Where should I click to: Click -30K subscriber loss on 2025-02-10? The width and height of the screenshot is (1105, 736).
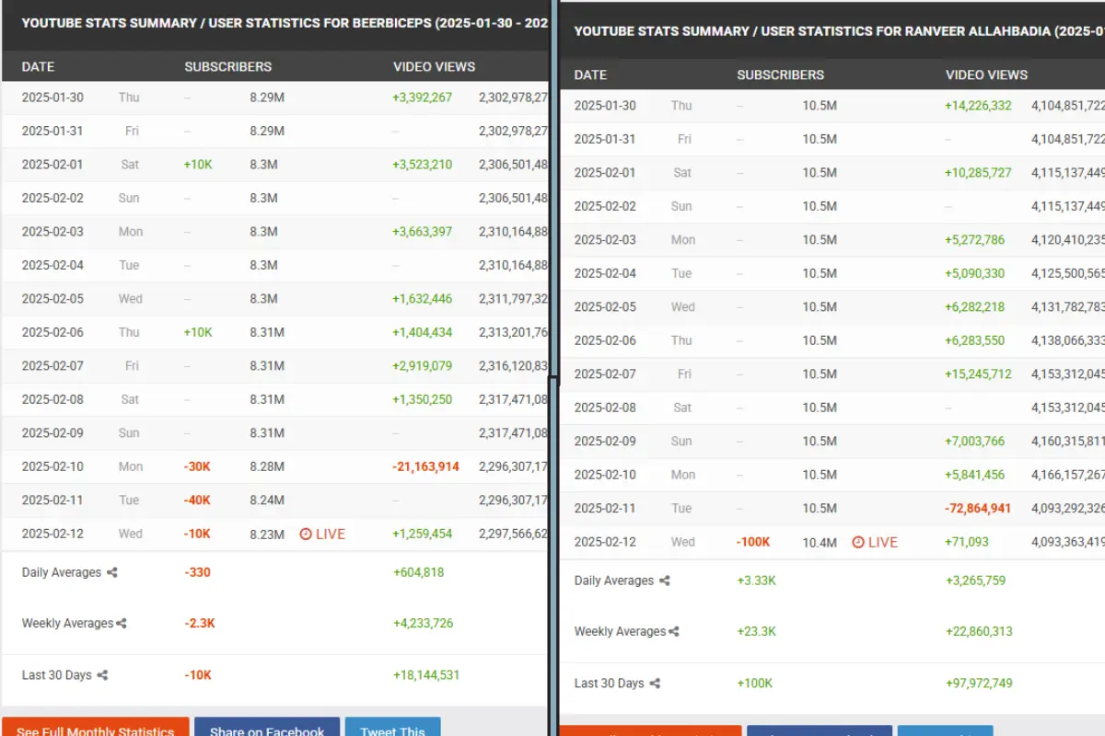196,466
